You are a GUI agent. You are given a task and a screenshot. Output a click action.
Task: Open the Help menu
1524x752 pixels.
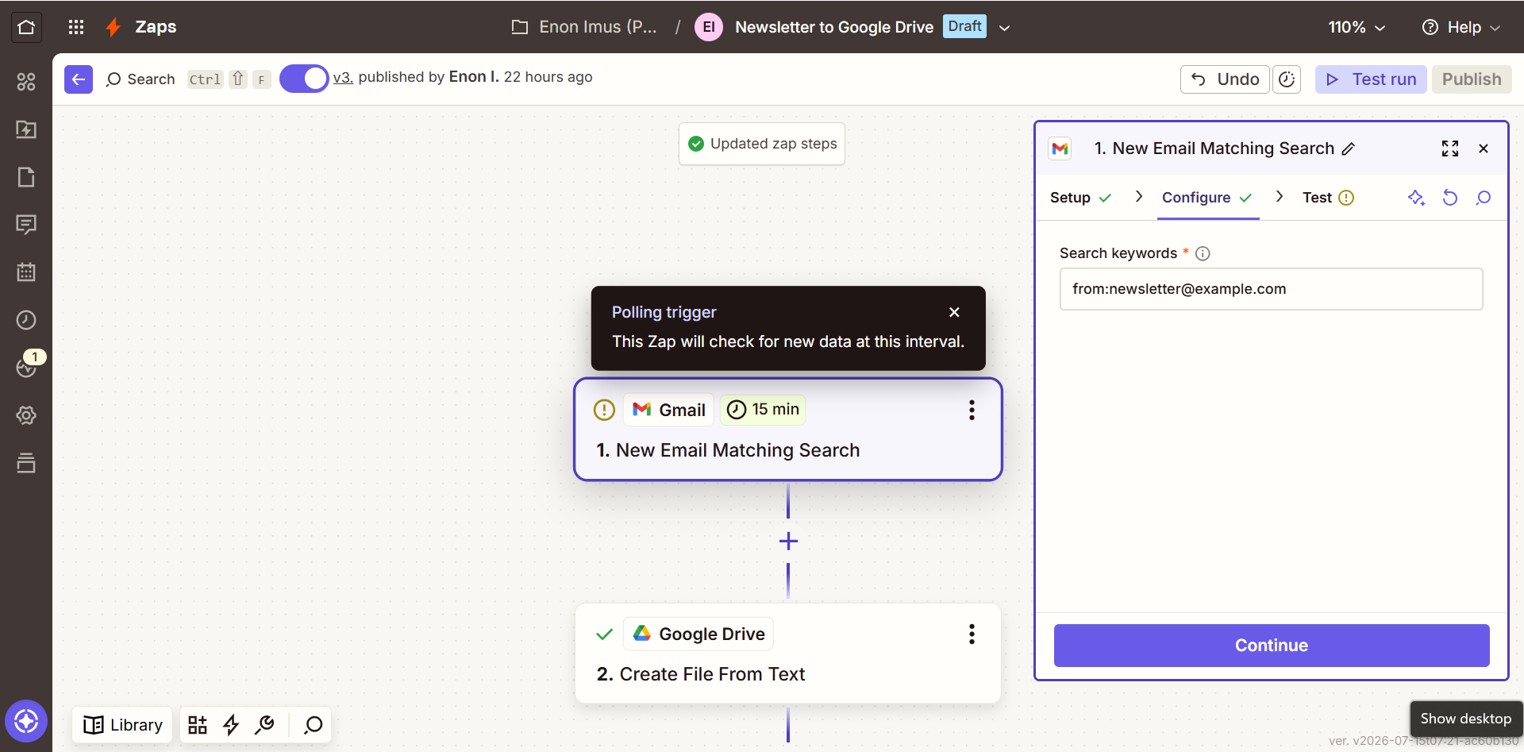pyautogui.click(x=1460, y=27)
